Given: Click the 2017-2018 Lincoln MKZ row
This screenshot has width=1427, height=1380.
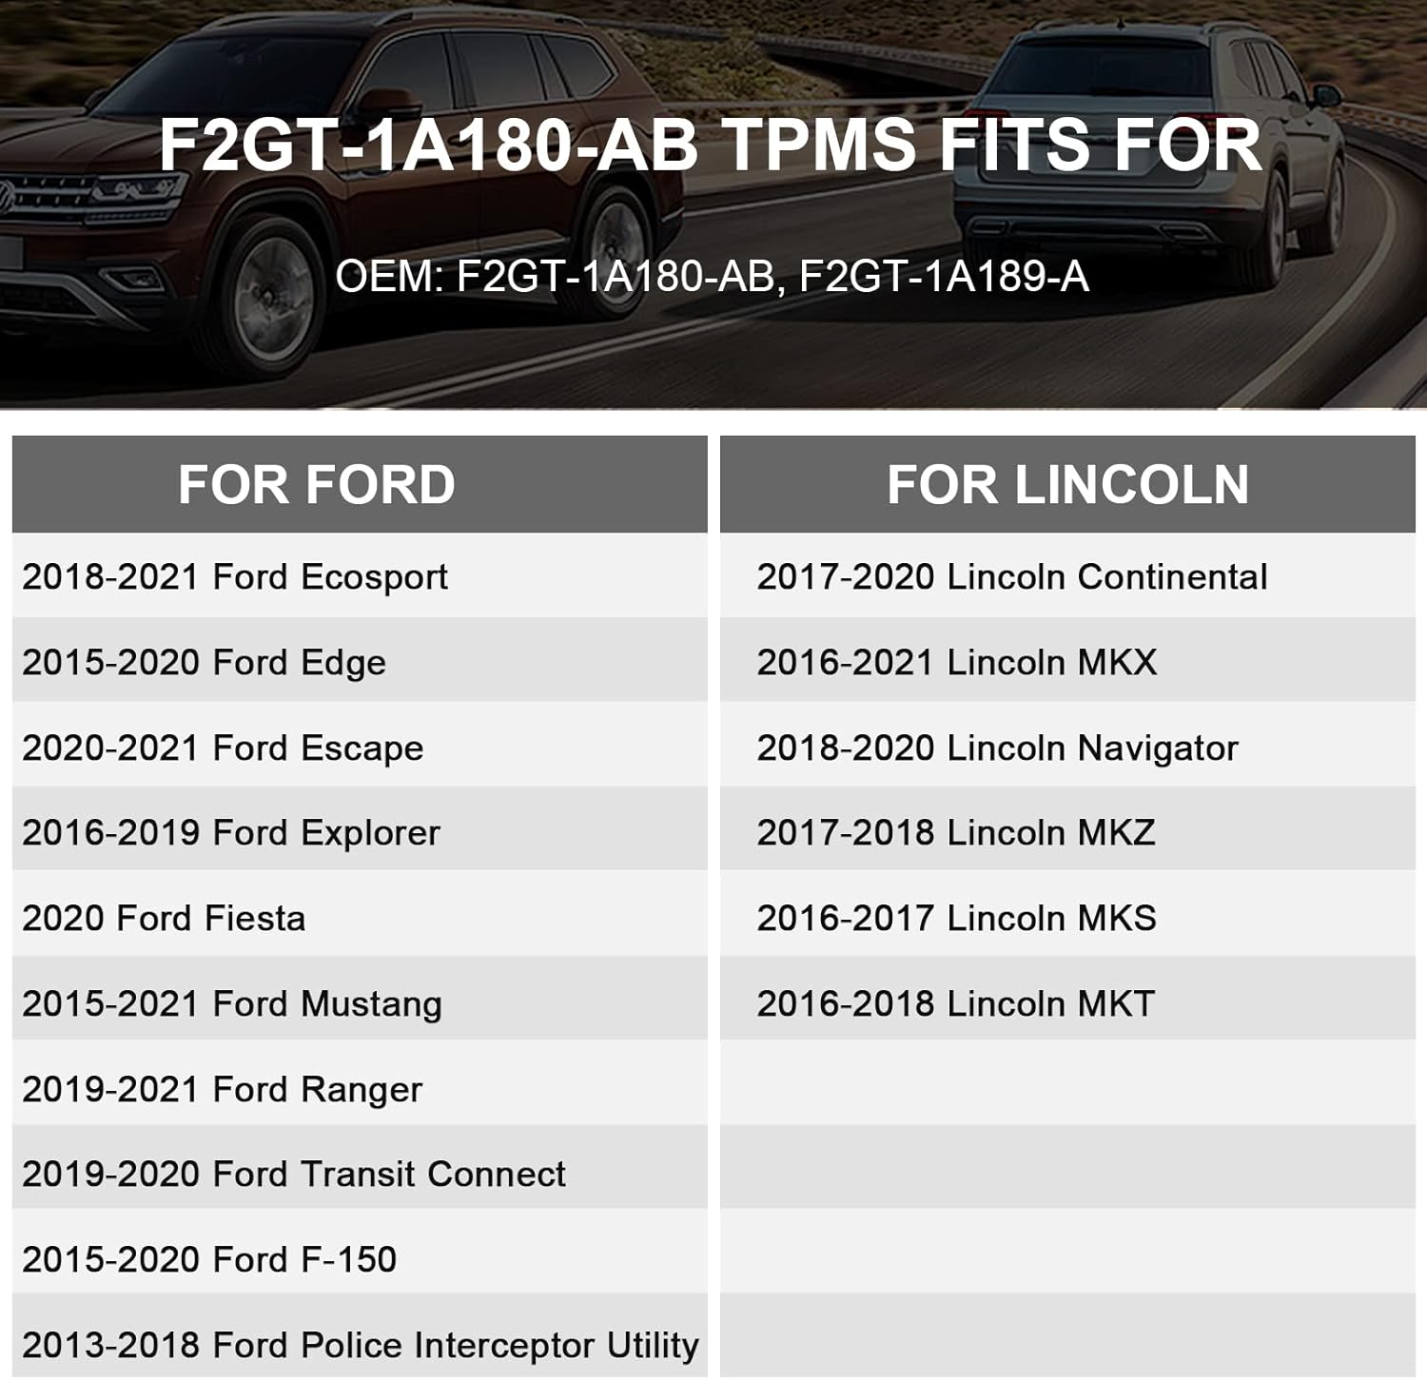Looking at the screenshot, I should coord(956,833).
